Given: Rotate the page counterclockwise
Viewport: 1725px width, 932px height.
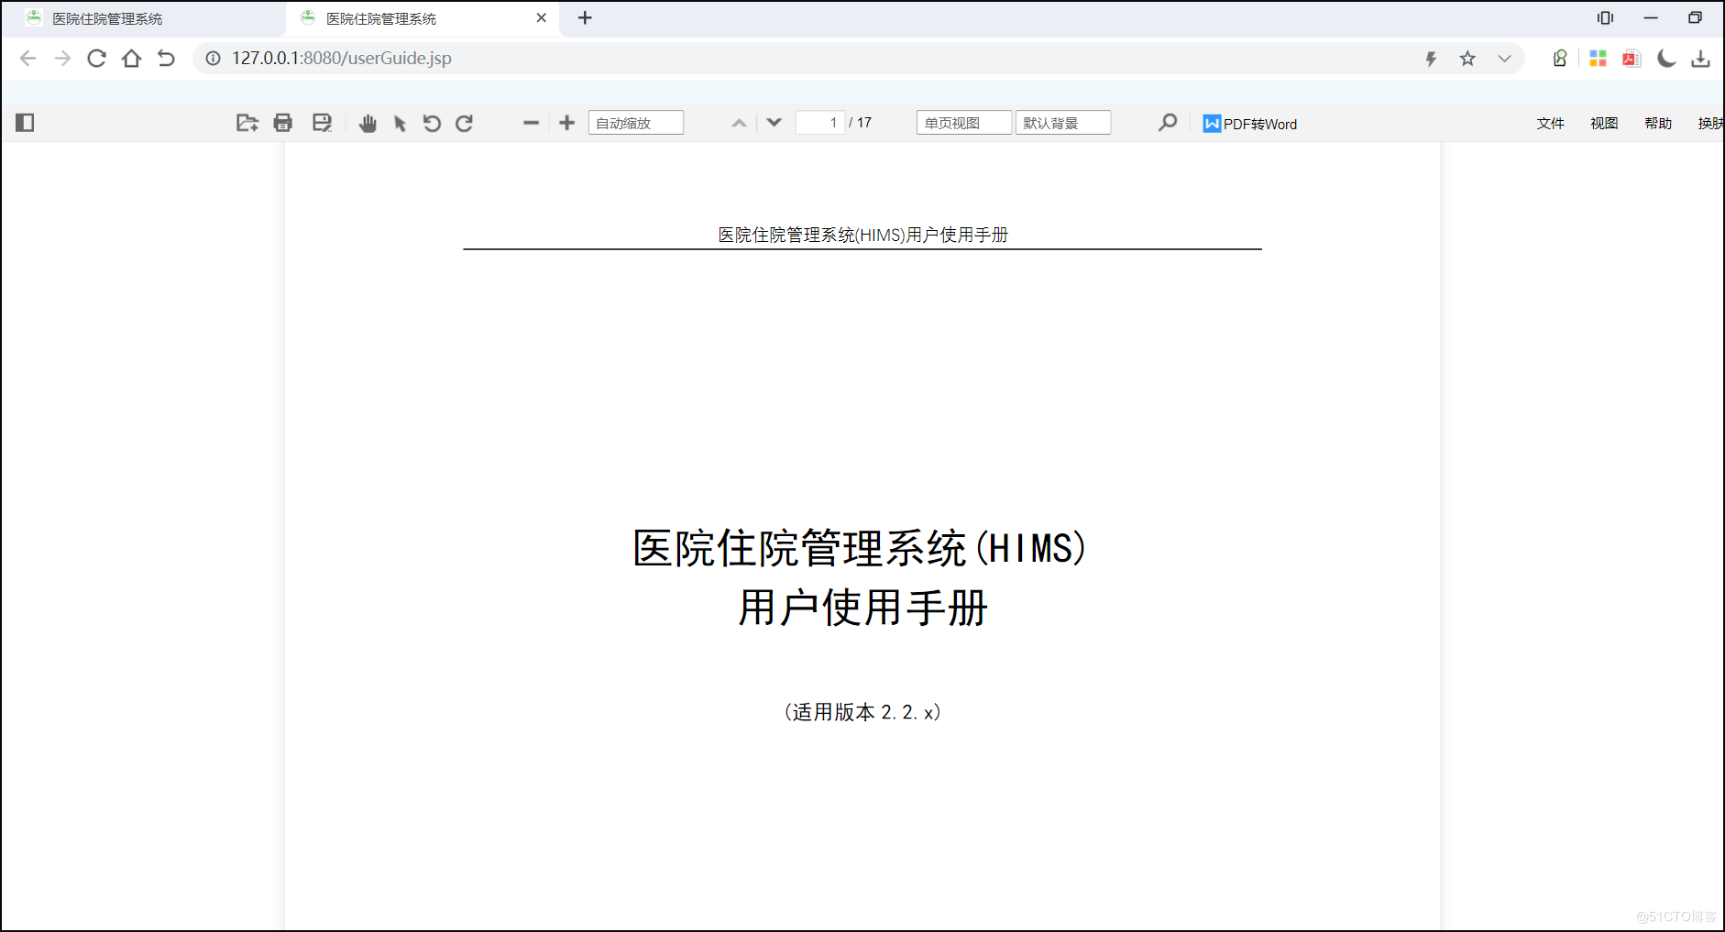Looking at the screenshot, I should pyautogui.click(x=431, y=122).
